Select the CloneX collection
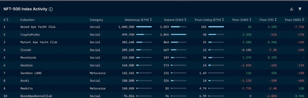The image size is (308, 98). coord(26,50)
